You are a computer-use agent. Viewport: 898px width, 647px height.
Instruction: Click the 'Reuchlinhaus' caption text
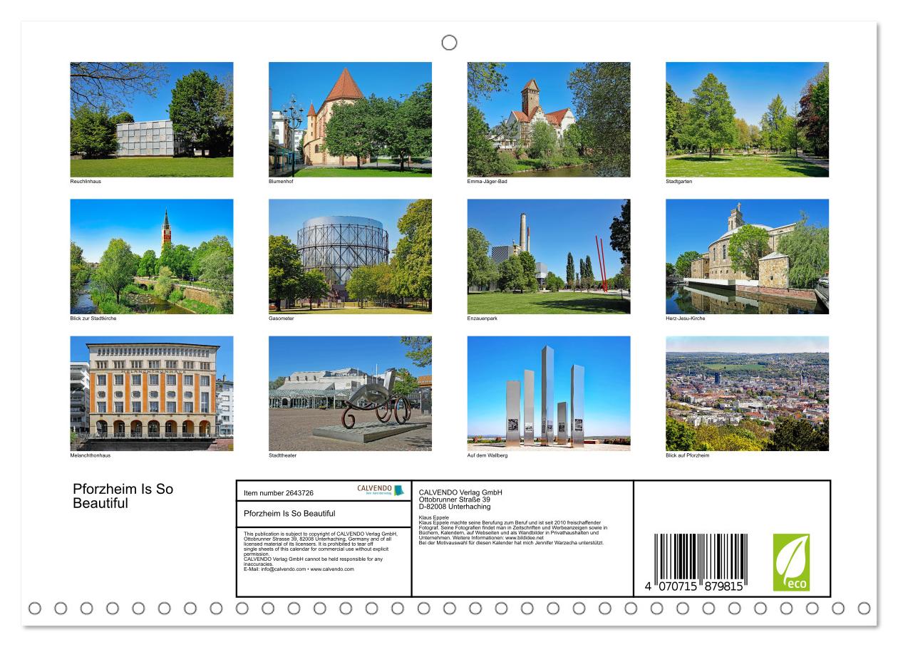86,182
